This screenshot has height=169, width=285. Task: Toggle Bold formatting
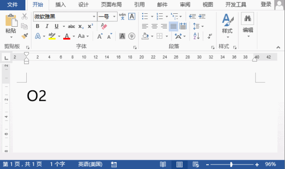coord(37,26)
